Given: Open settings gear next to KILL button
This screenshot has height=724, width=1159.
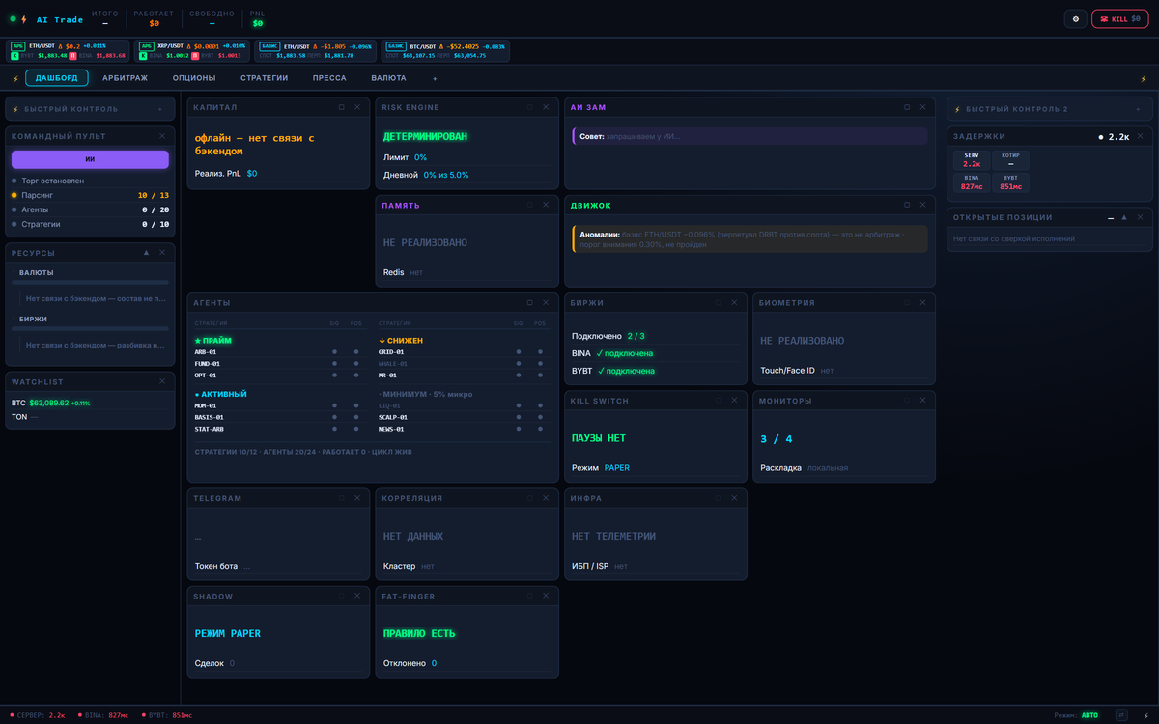Looking at the screenshot, I should tap(1075, 18).
